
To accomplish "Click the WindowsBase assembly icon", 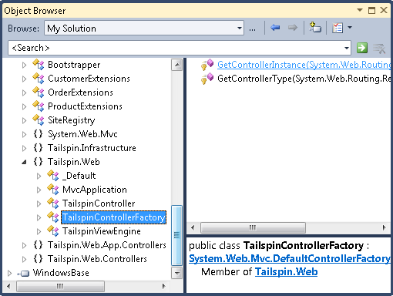I will click(x=23, y=274).
